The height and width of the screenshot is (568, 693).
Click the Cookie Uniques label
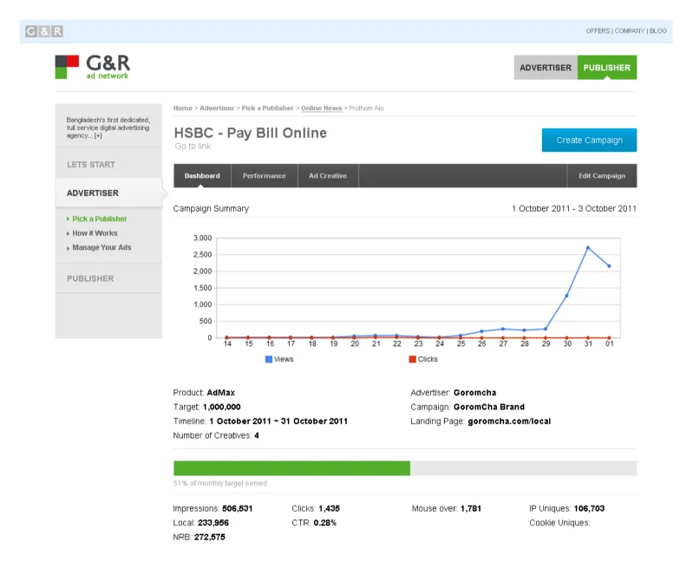pyautogui.click(x=559, y=523)
